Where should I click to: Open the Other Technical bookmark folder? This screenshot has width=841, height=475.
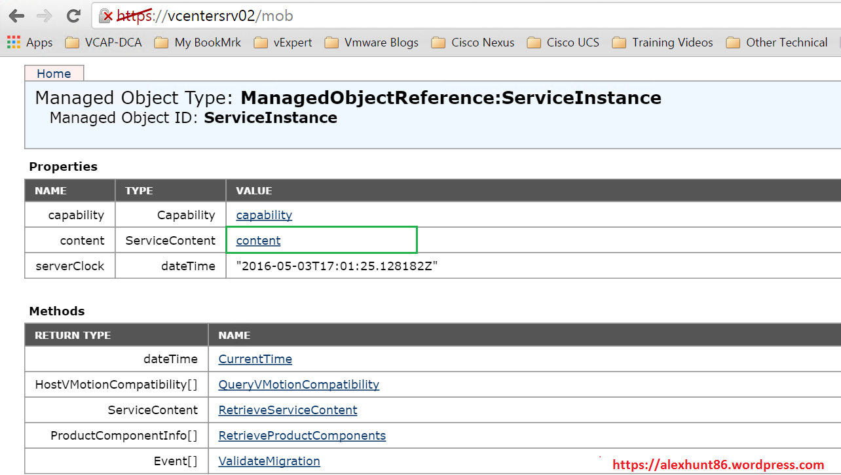pos(777,43)
